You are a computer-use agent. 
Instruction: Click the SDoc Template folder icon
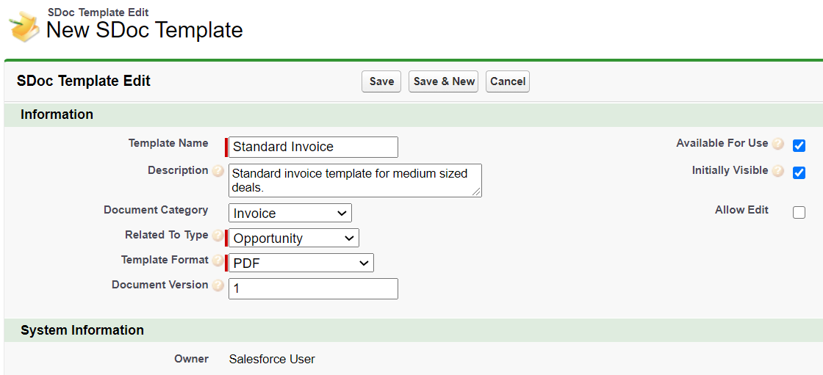(x=25, y=26)
